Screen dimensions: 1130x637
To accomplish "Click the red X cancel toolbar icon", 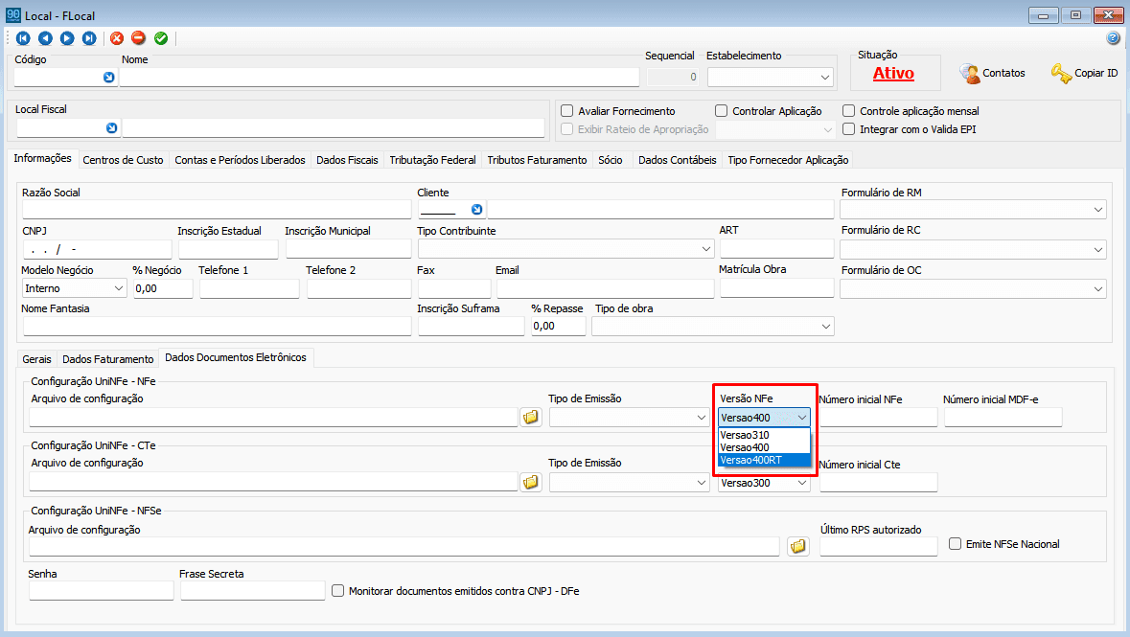I will [x=117, y=38].
